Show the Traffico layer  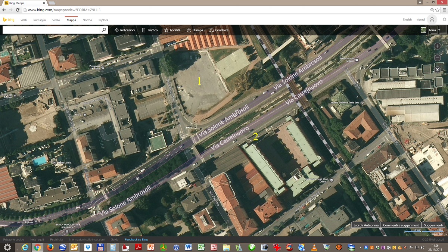(150, 30)
